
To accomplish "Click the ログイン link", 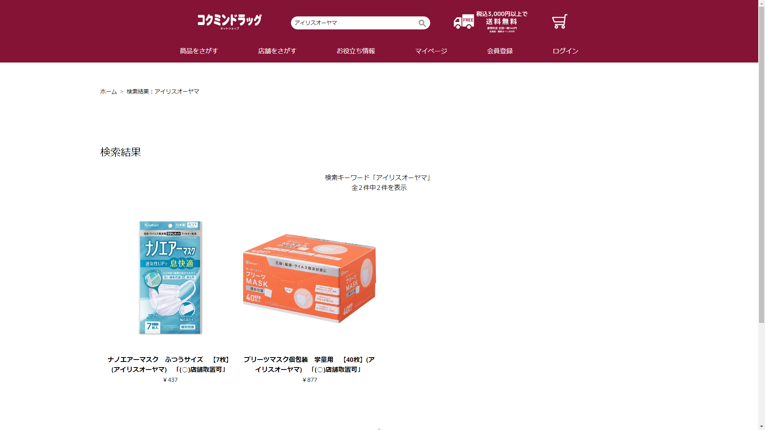I will pos(565,51).
